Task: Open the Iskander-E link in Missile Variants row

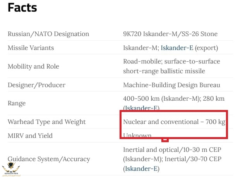Action: [x=177, y=48]
